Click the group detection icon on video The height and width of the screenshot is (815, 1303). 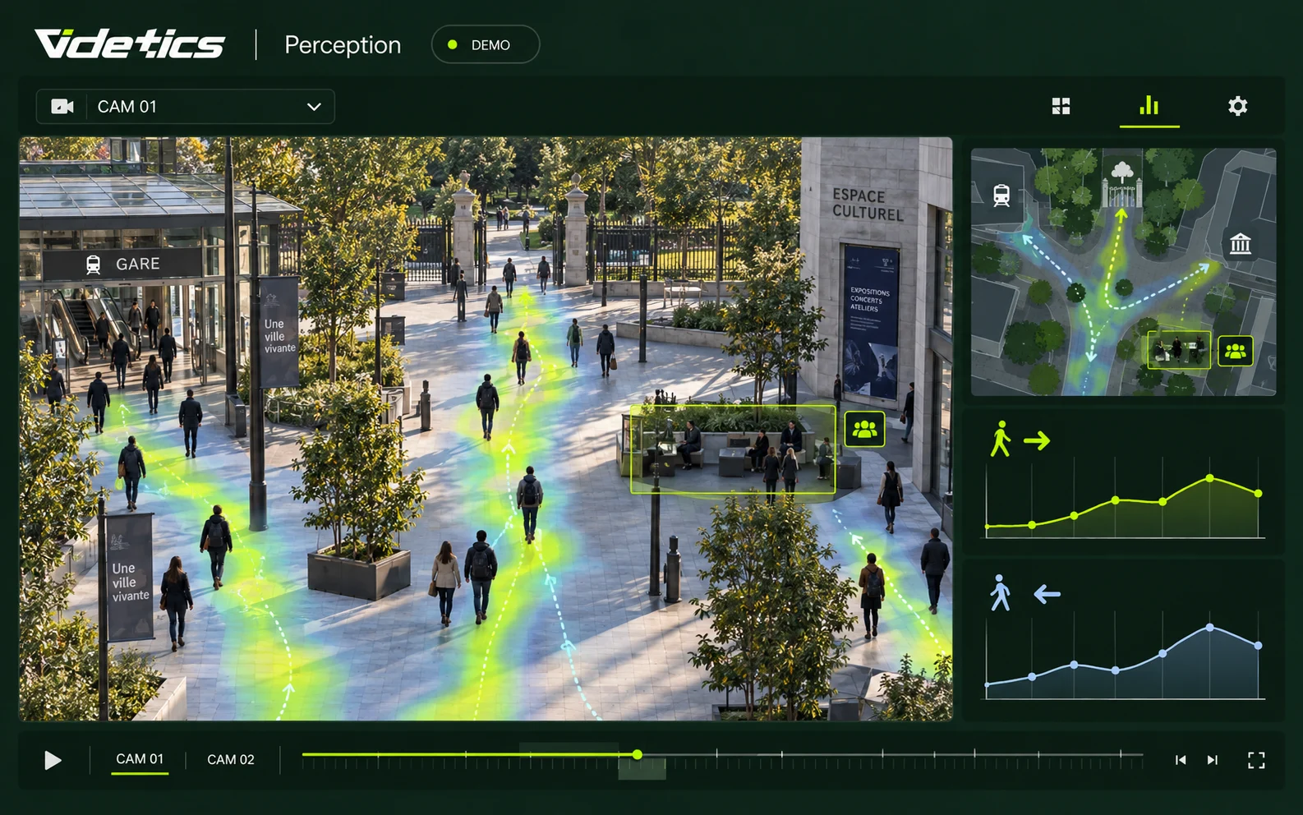click(x=864, y=429)
